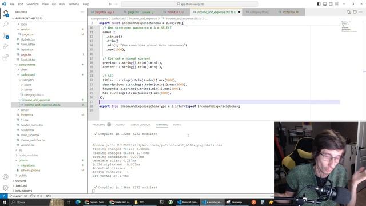Click the dashboard breadcrumb segment
This screenshot has height=206, width=366.
[x=118, y=19]
